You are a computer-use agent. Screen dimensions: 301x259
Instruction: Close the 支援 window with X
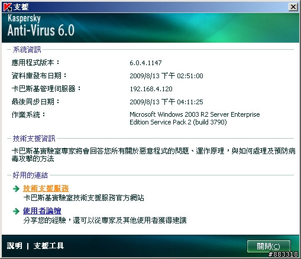[x=293, y=7]
